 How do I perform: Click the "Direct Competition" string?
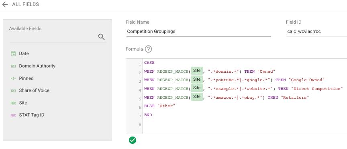317,89
